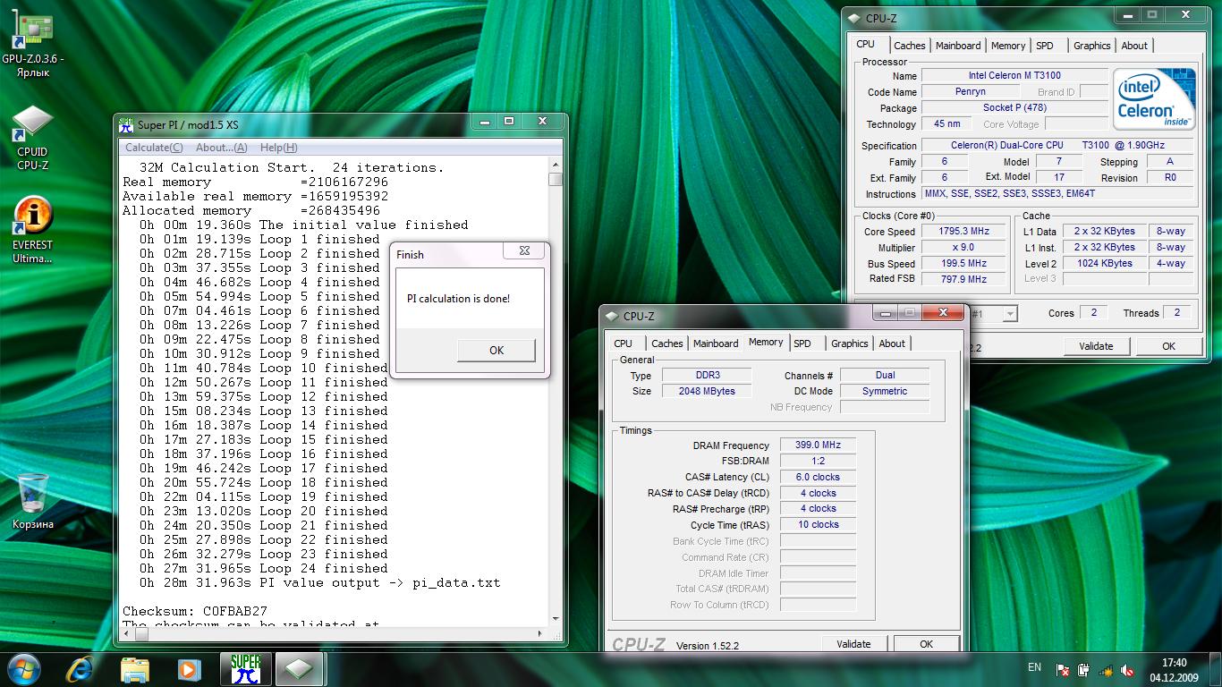Click Super PI horizontal scrollbar left arrow
Image resolution: width=1222 pixels, height=687 pixels.
(125, 633)
